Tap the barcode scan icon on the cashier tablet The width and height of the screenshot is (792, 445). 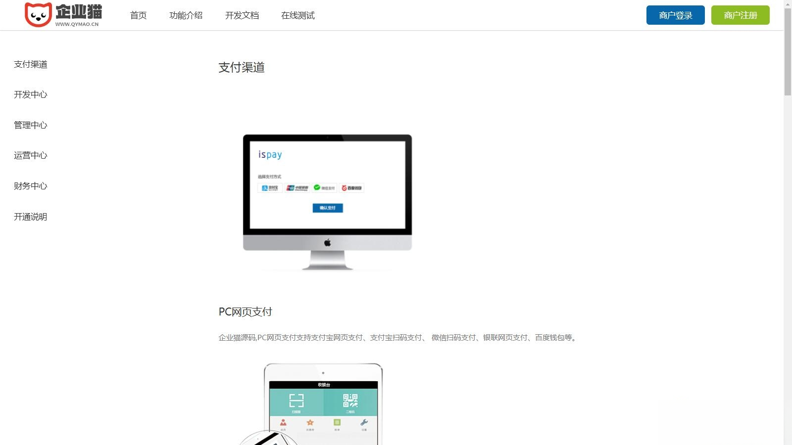(x=297, y=400)
